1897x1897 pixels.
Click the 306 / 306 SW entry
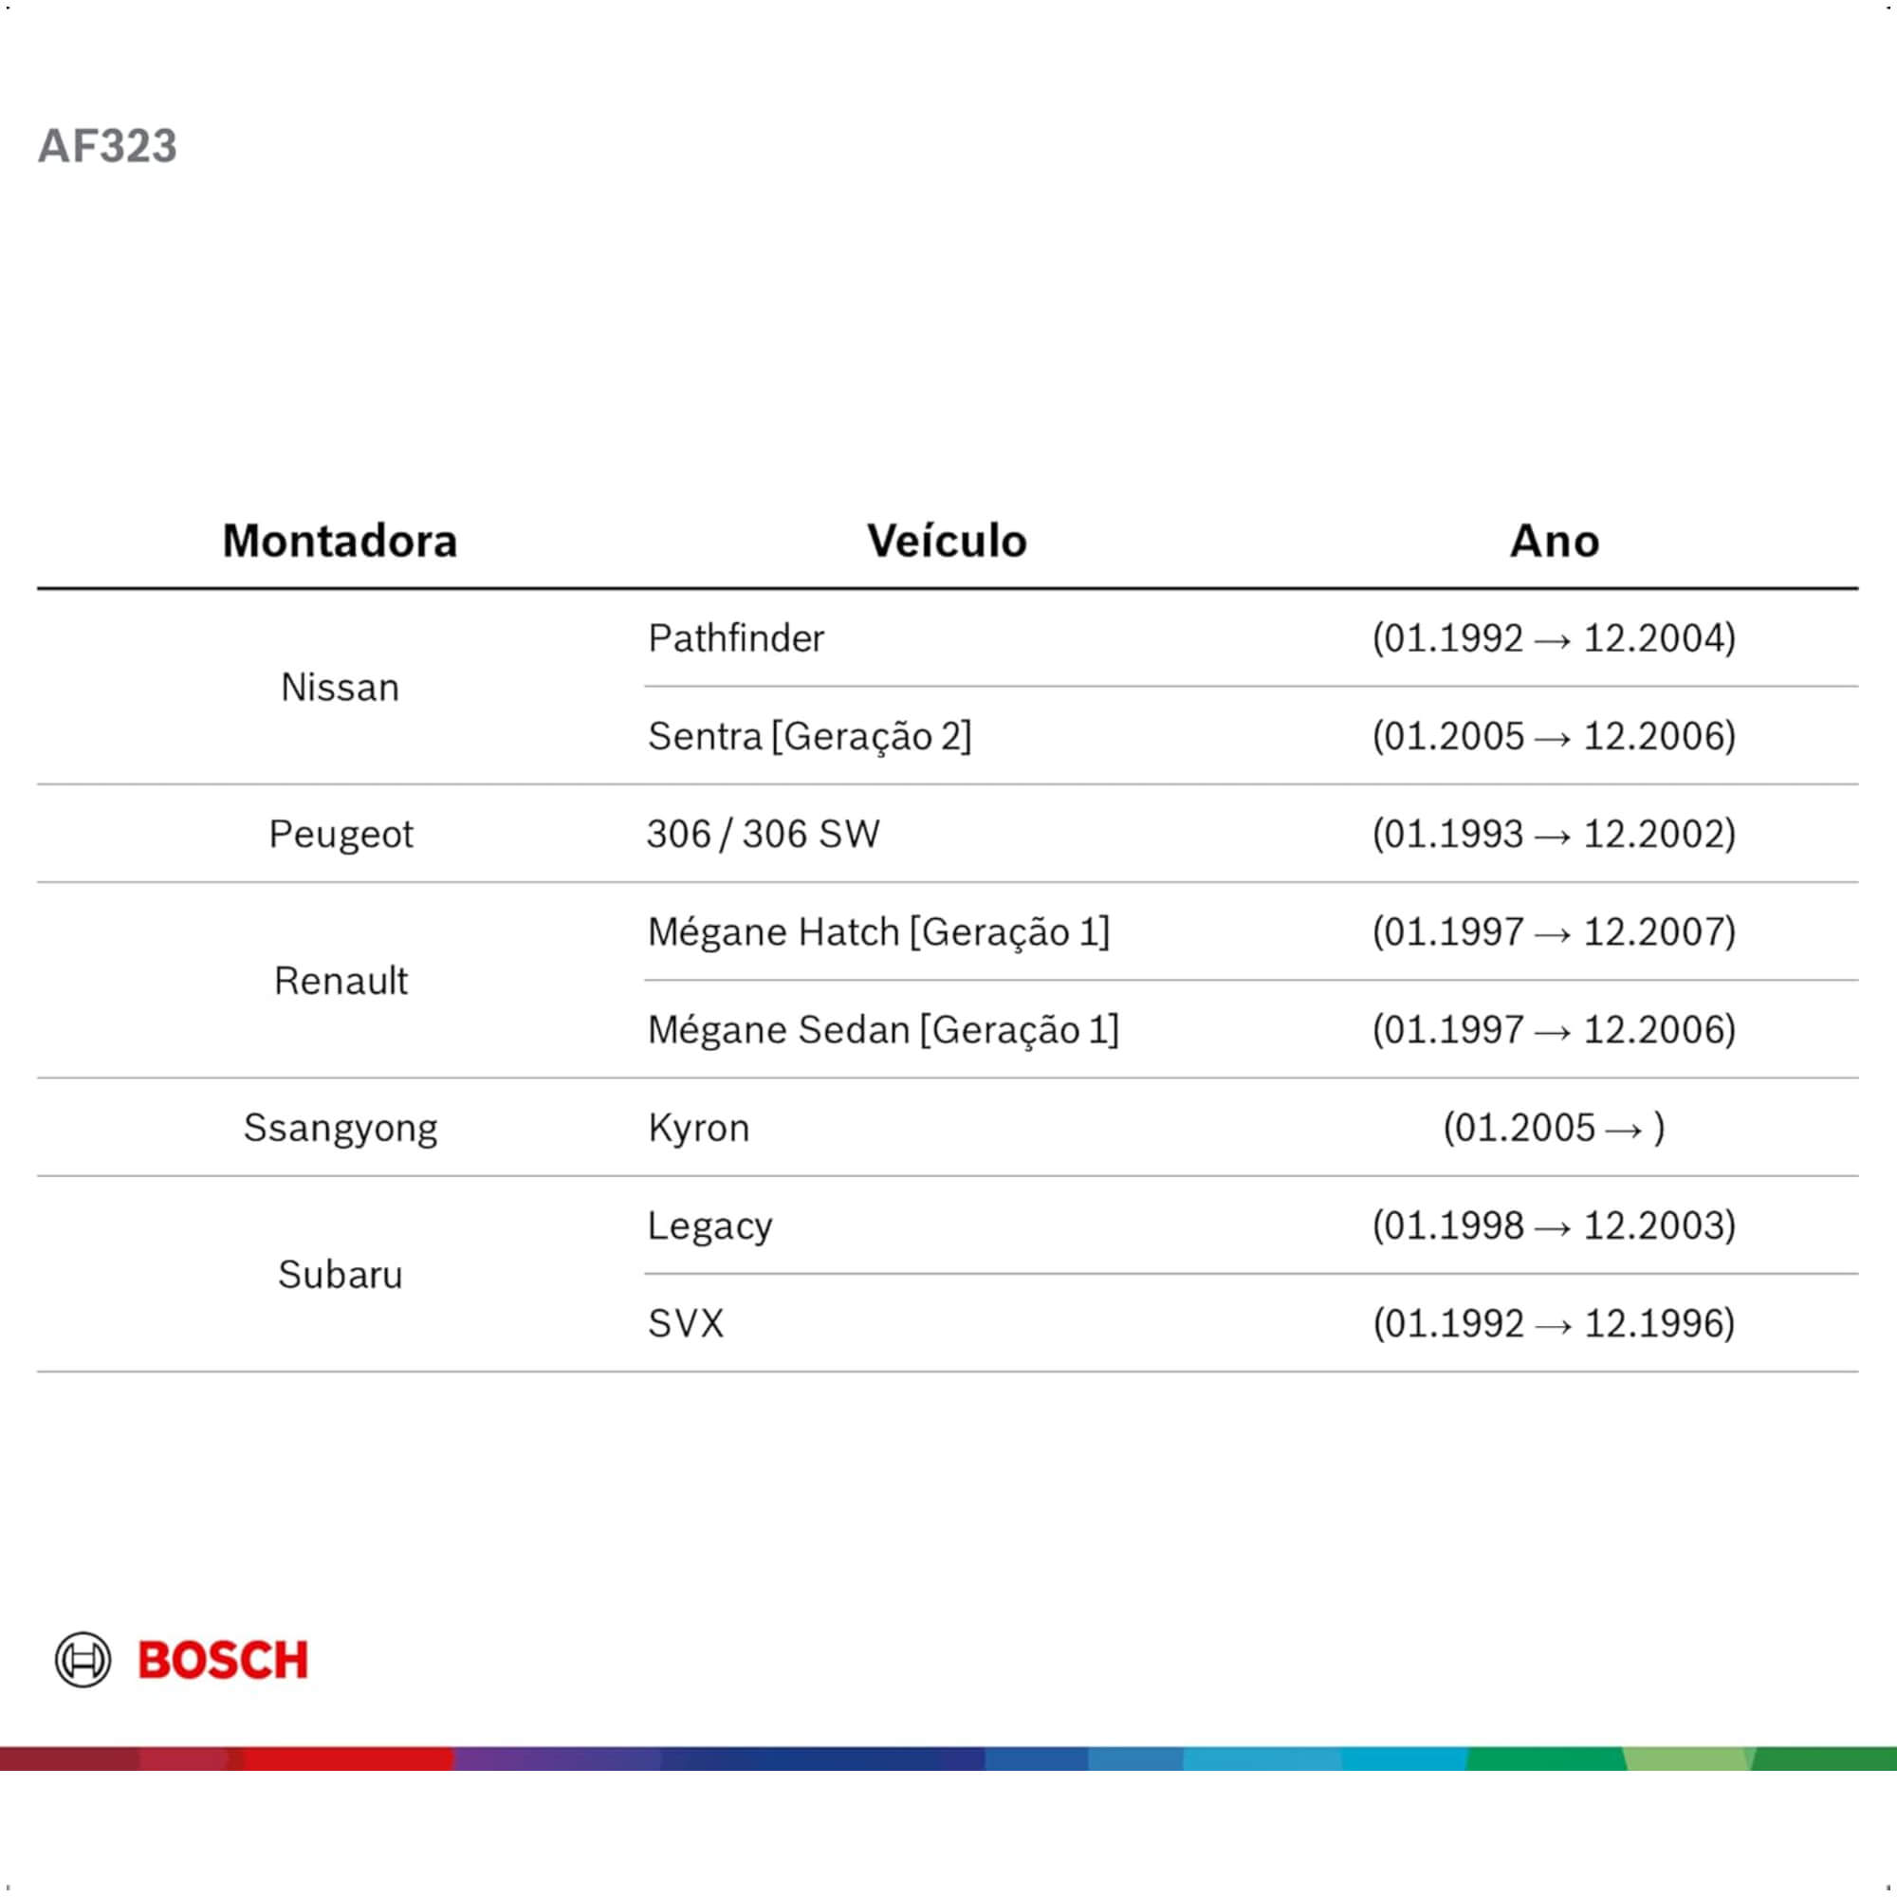click(763, 834)
